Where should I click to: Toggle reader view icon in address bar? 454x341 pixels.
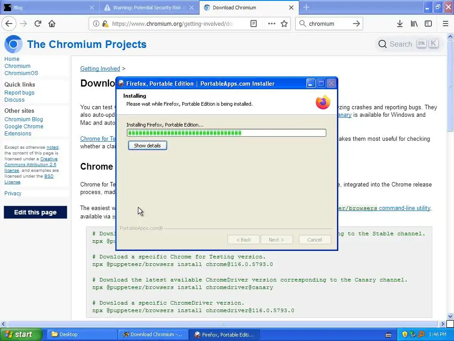tap(254, 24)
